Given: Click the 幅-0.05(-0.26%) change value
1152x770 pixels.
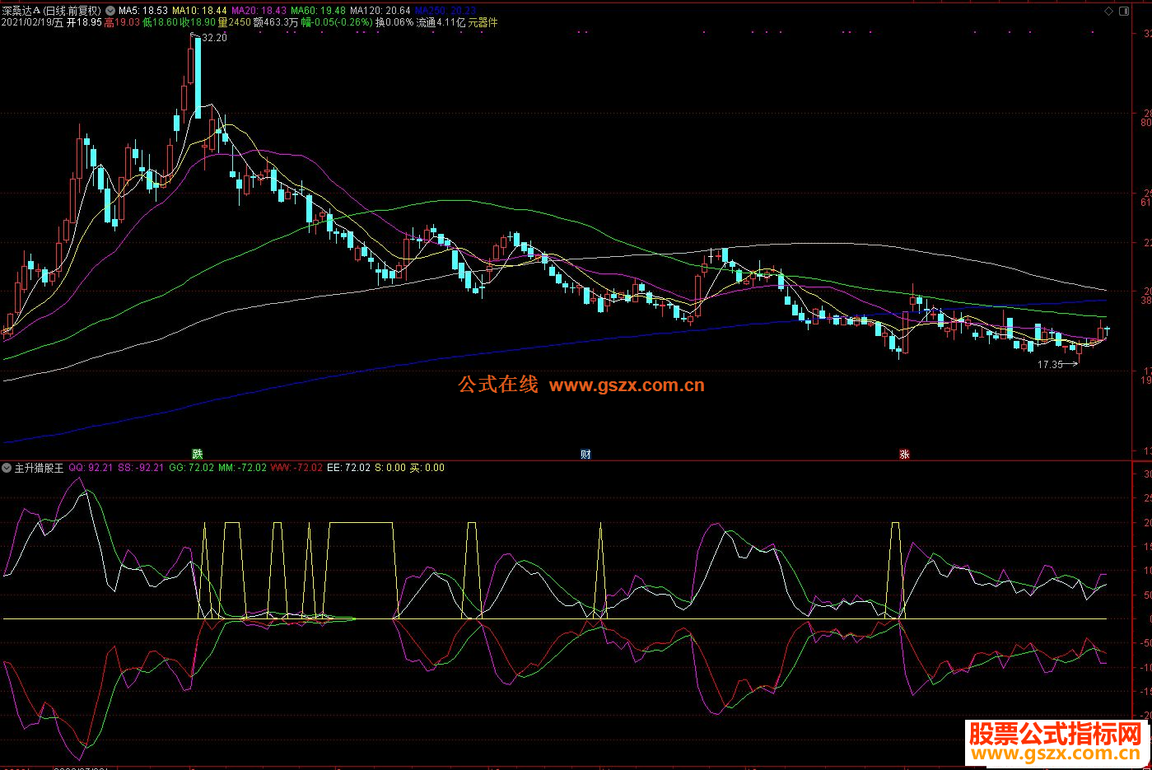Looking at the screenshot, I should pyautogui.click(x=337, y=23).
